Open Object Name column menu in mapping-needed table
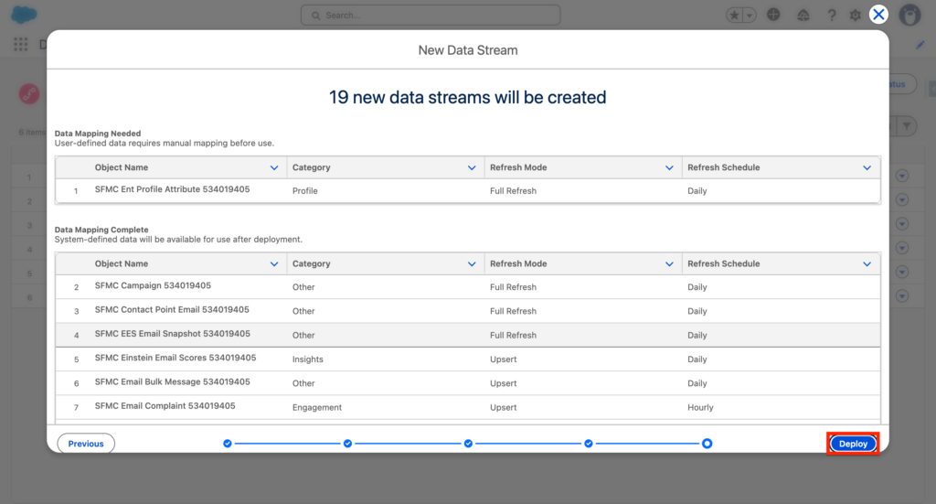 click(274, 167)
